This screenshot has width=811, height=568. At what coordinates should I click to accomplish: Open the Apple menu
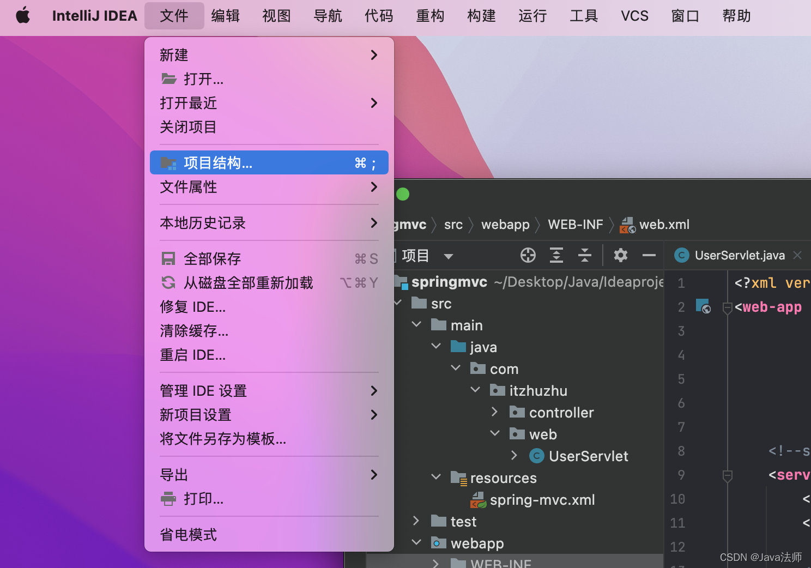(23, 16)
